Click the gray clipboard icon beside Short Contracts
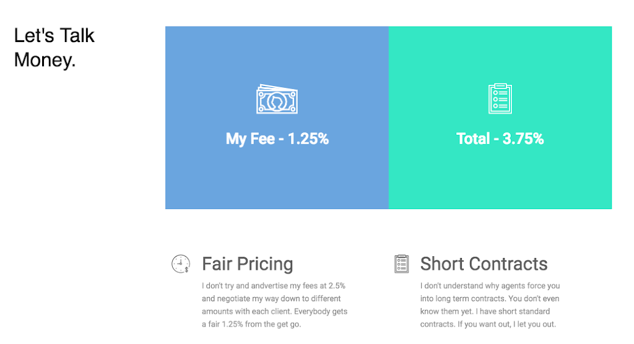Screen dimensions: 634x344 click(401, 264)
